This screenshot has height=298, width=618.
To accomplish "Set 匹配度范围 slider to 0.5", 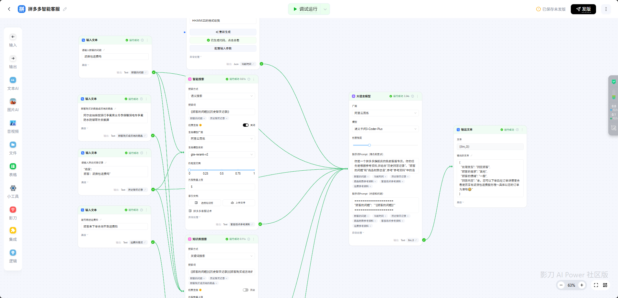I will (x=222, y=170).
